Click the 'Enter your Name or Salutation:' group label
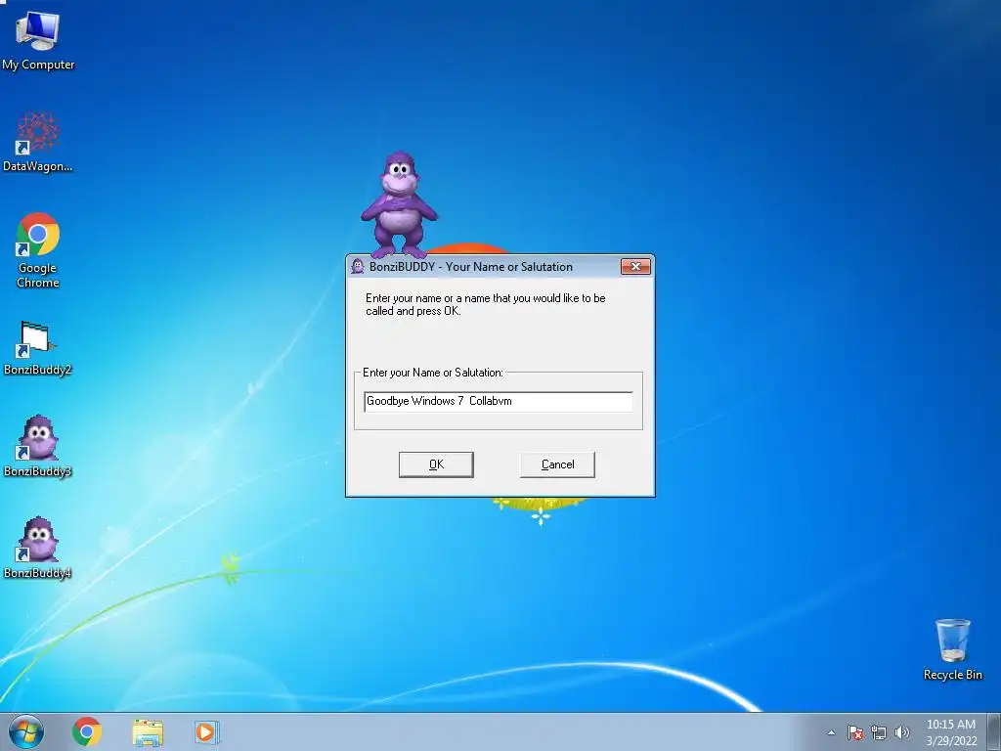This screenshot has width=1001, height=751. [x=433, y=373]
